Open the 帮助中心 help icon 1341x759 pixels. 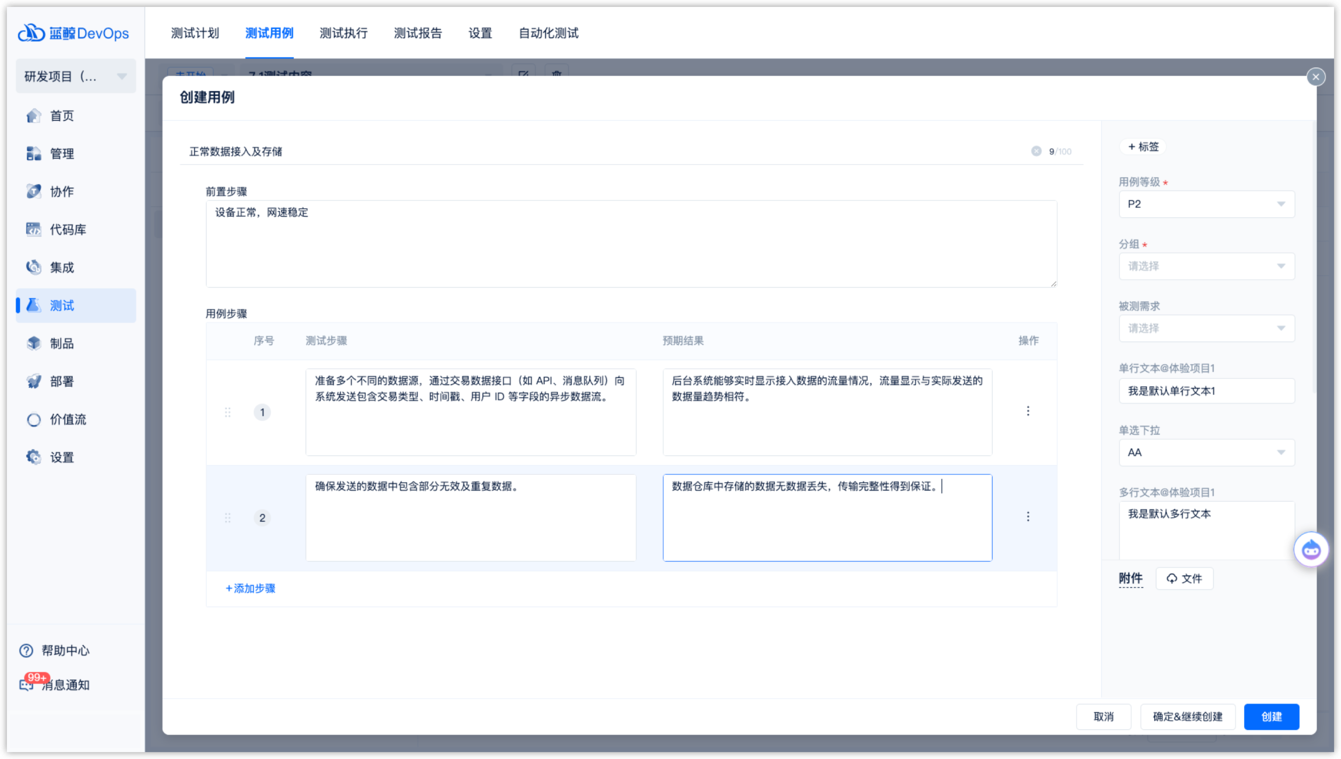coord(26,651)
